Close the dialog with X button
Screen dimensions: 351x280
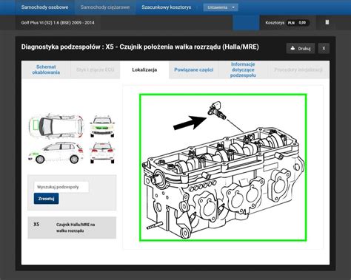click(324, 49)
